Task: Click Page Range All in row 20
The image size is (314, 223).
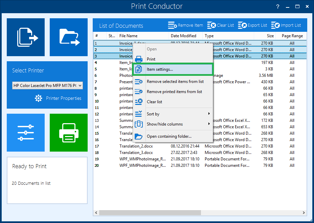Action: [292, 165]
